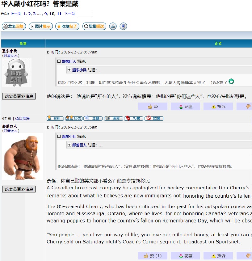
Task: Click the 时间: 2019-11-12 8:07am timestamp
Action: tap(74, 52)
